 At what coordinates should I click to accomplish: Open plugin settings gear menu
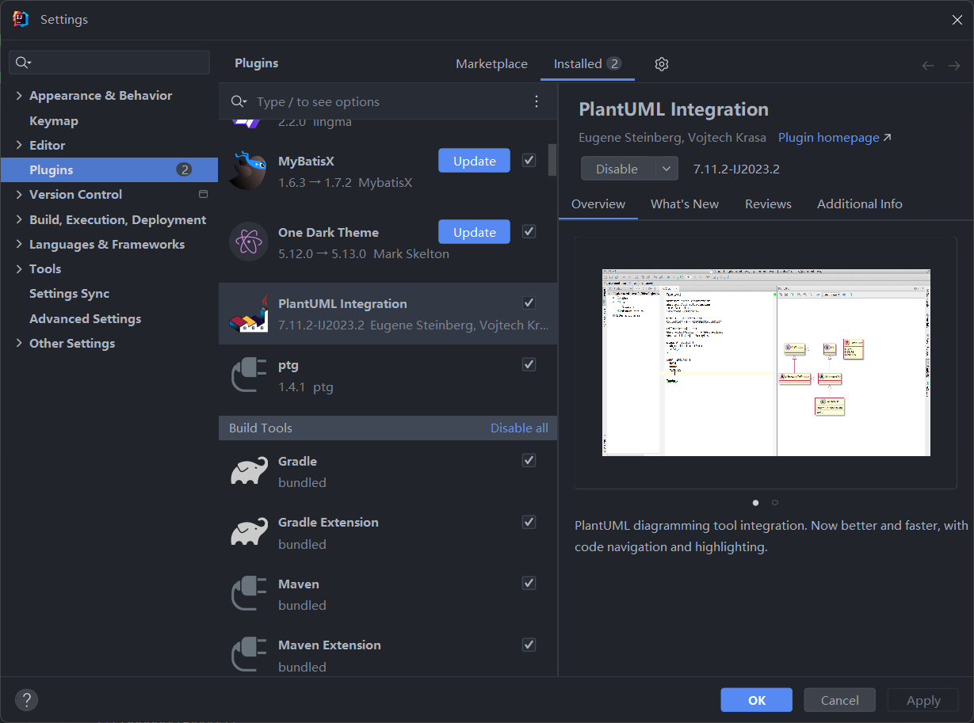point(662,64)
